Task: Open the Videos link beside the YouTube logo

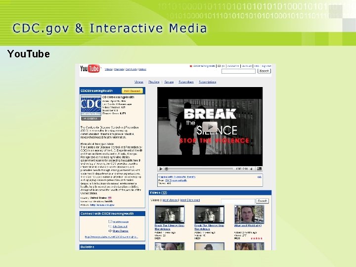Action: [108, 69]
